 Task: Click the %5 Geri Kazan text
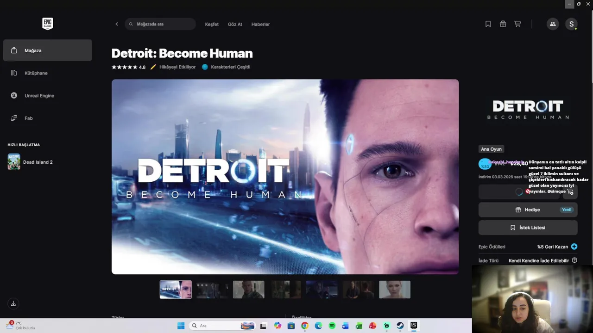[552, 247]
